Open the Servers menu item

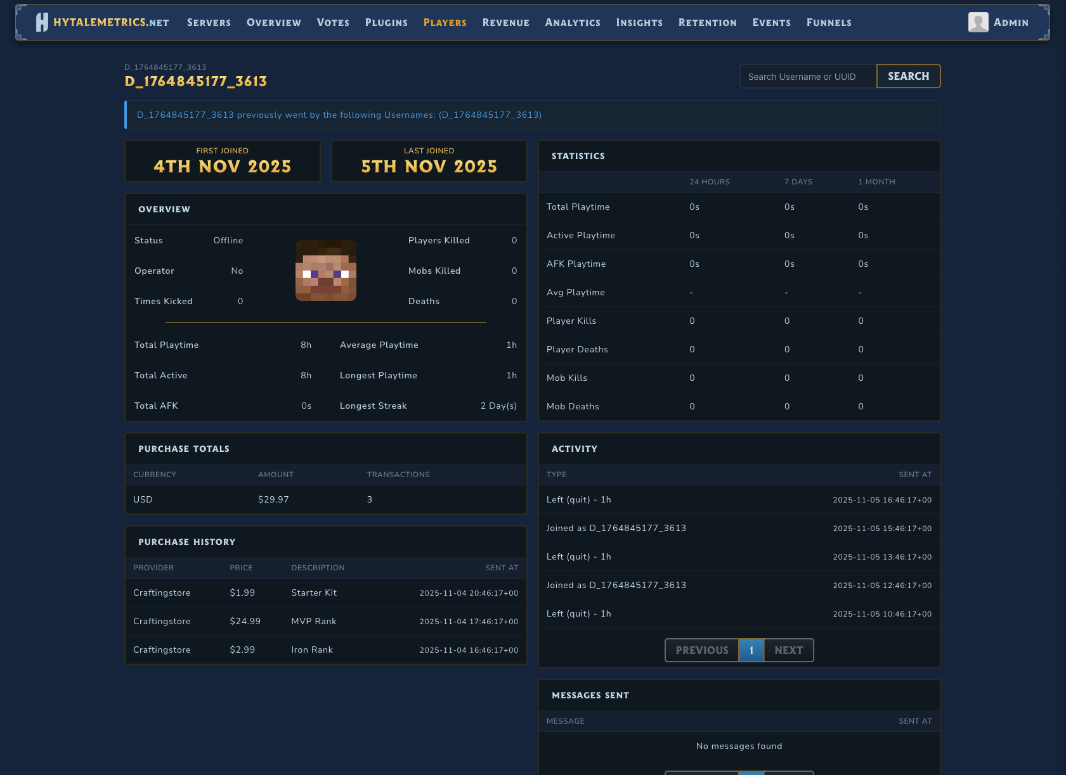click(209, 22)
